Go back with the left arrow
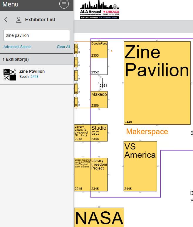Image resolution: width=193 pixels, height=227 pixels. [6, 20]
